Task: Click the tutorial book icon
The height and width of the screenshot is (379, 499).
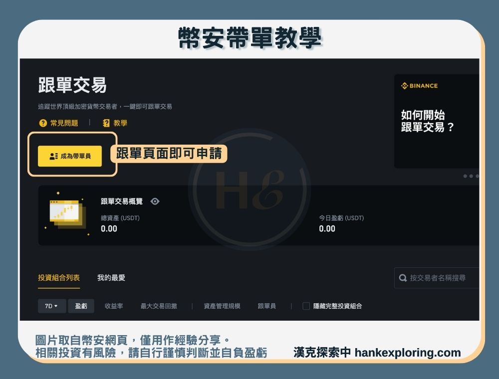Action: 106,123
